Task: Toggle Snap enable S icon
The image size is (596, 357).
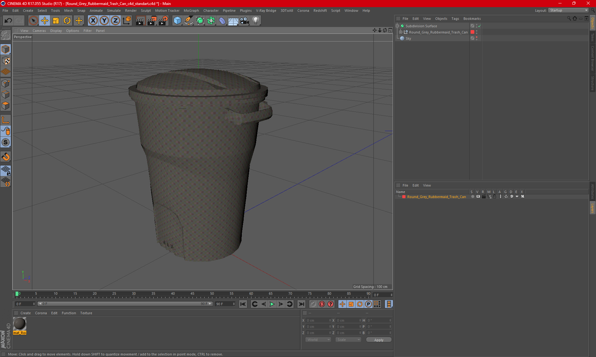Action: click(x=6, y=143)
